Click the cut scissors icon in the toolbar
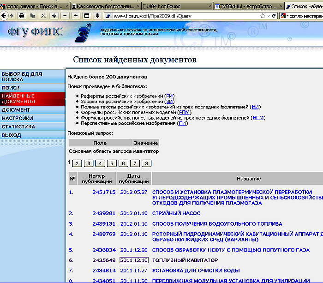The image size is (323, 283). pyautogui.click(x=43, y=16)
